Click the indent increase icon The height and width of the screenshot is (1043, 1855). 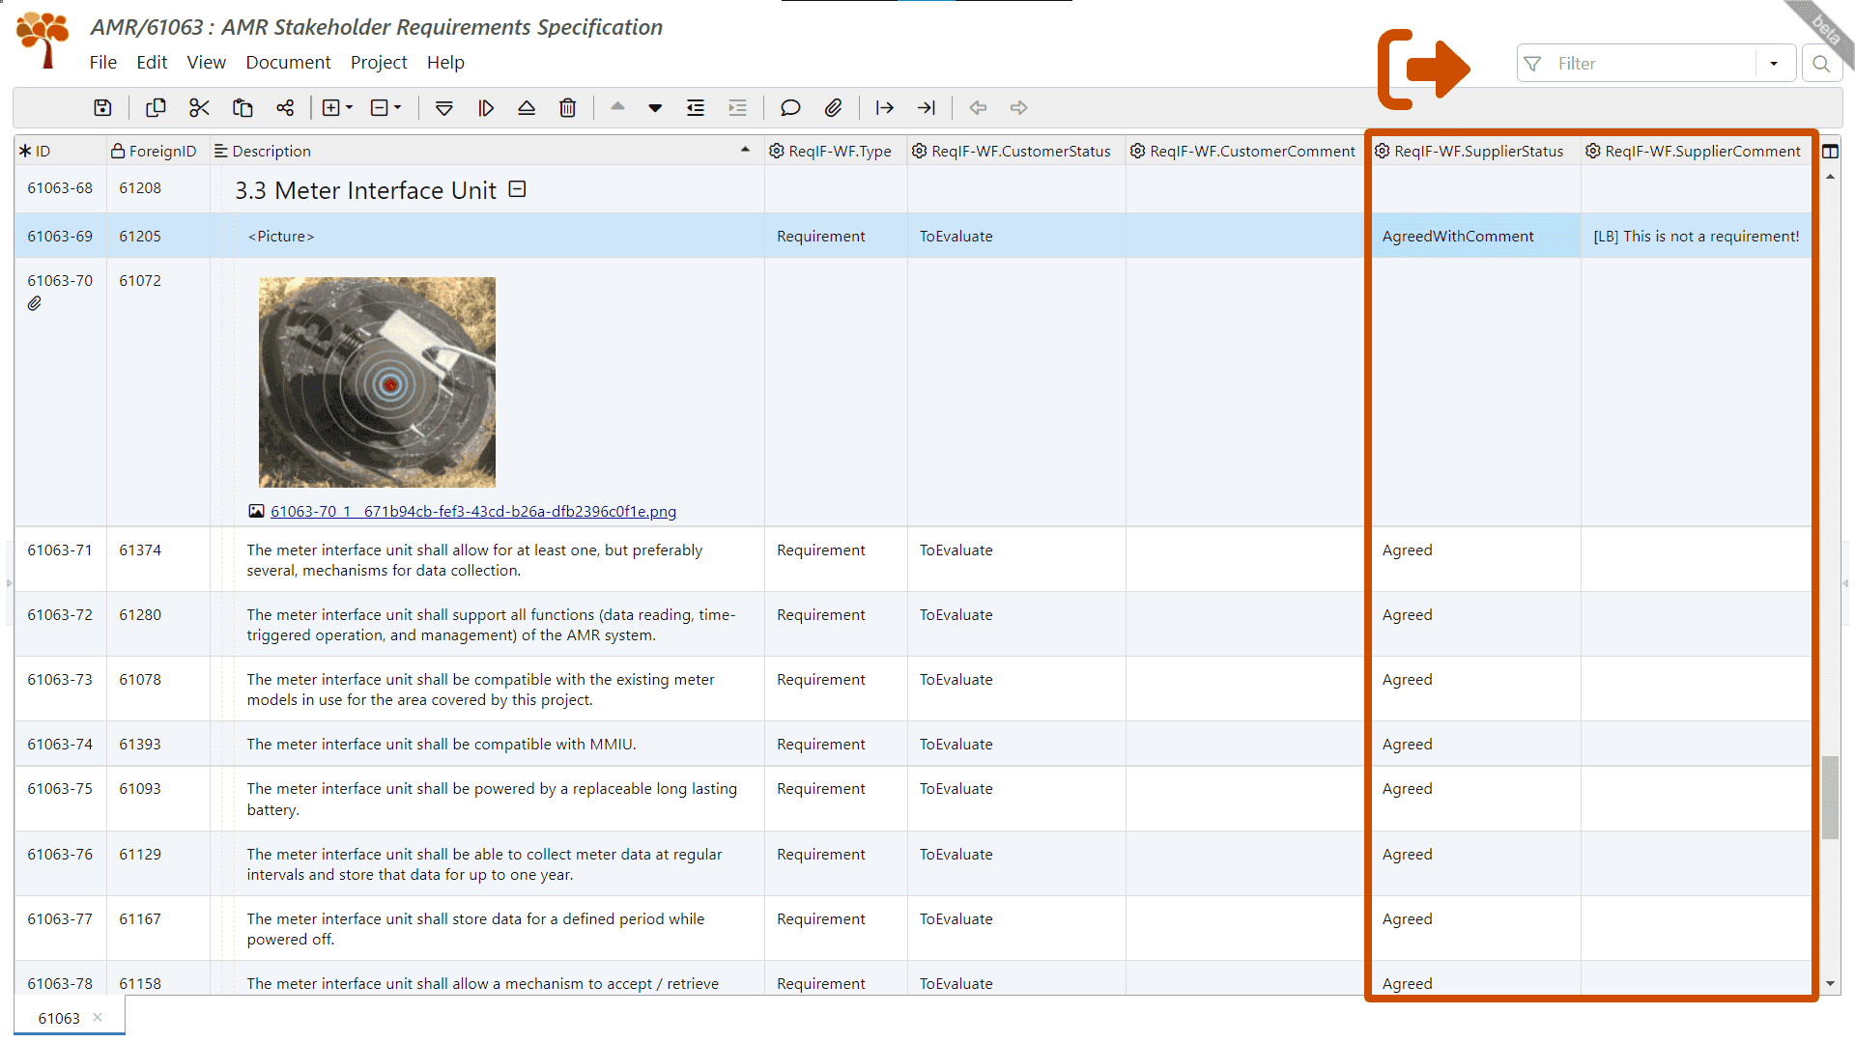pos(735,107)
